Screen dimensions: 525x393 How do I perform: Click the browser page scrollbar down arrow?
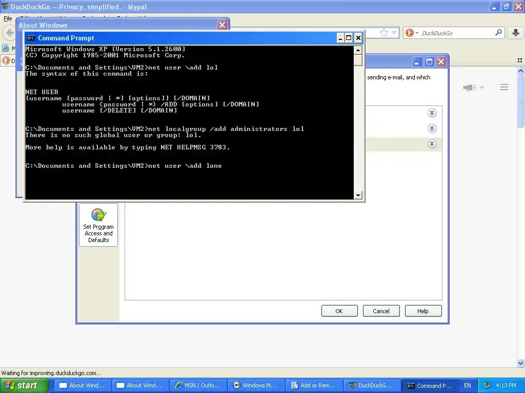pos(520,363)
